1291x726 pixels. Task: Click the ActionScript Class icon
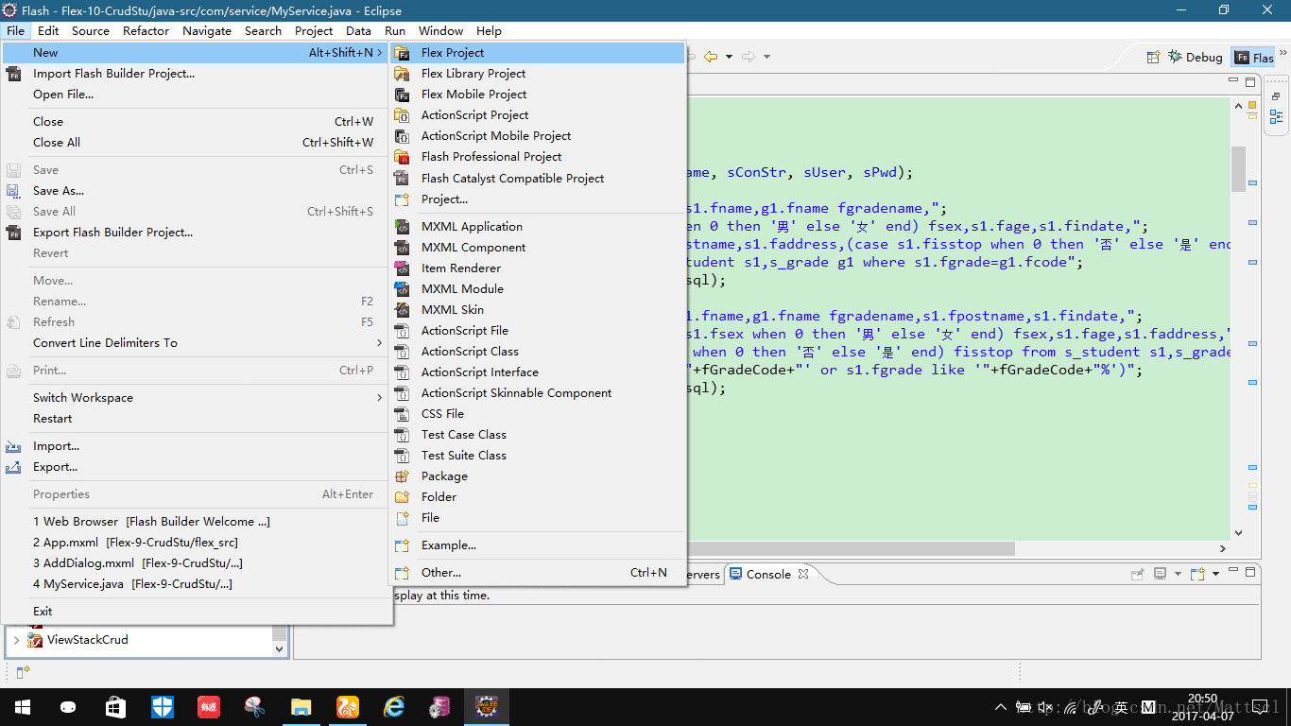(403, 352)
